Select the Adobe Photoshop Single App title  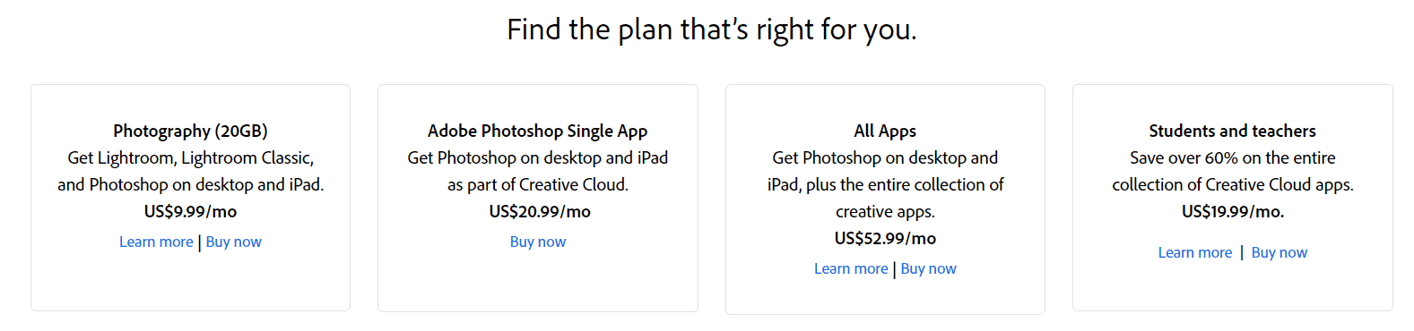(538, 131)
